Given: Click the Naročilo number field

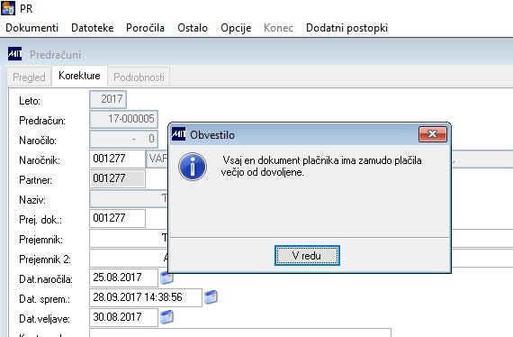Looking at the screenshot, I should point(123,139).
